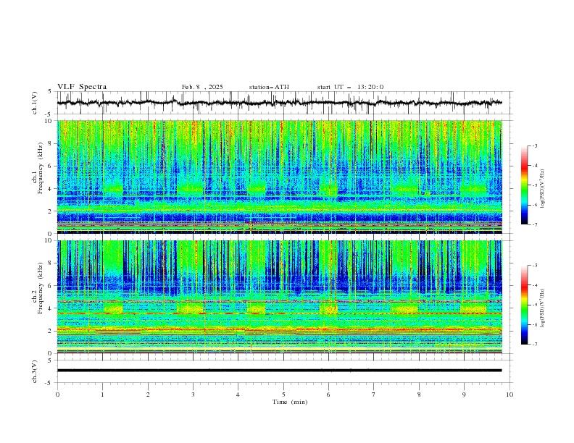Click time axis tick label "1"
This screenshot has height=443, width=574.
point(102,395)
